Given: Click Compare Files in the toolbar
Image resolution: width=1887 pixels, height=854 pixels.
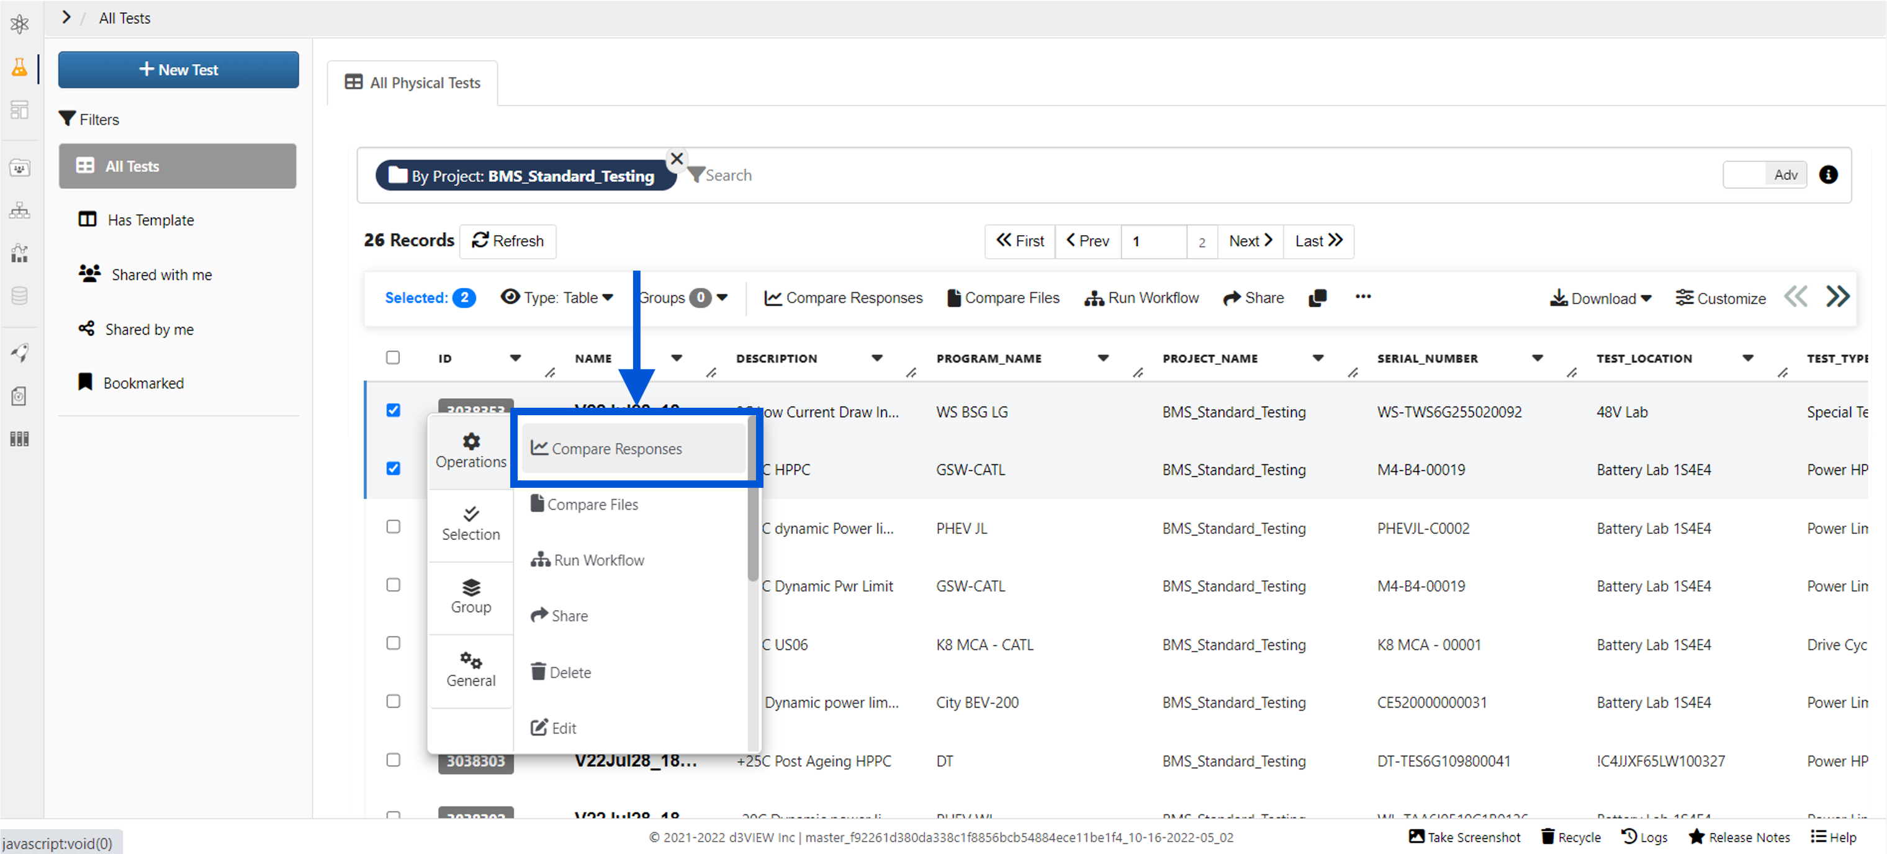Looking at the screenshot, I should [1003, 298].
